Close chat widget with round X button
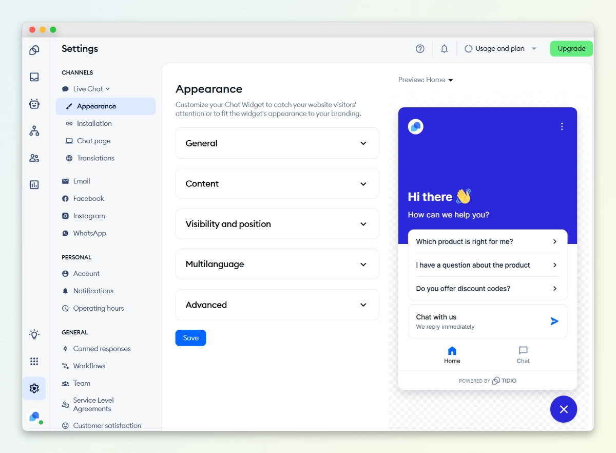 pos(563,409)
